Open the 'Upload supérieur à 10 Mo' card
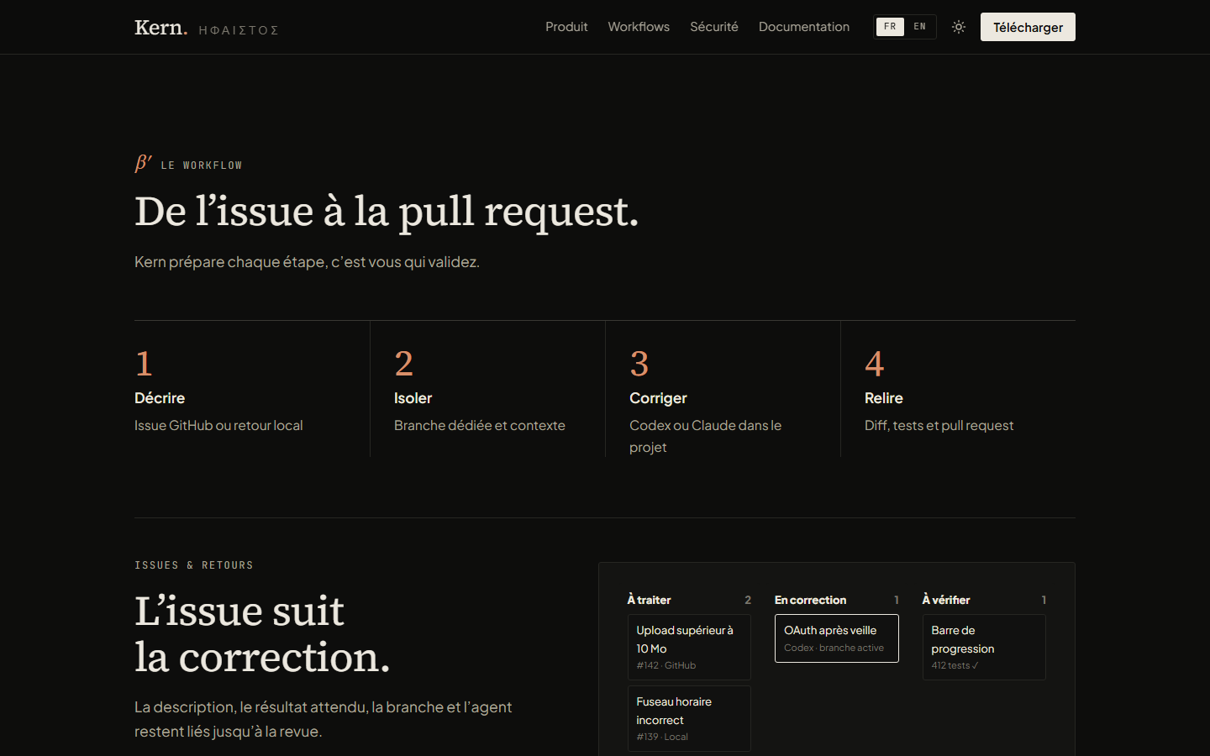Screen dimensions: 1210x756 [689, 647]
